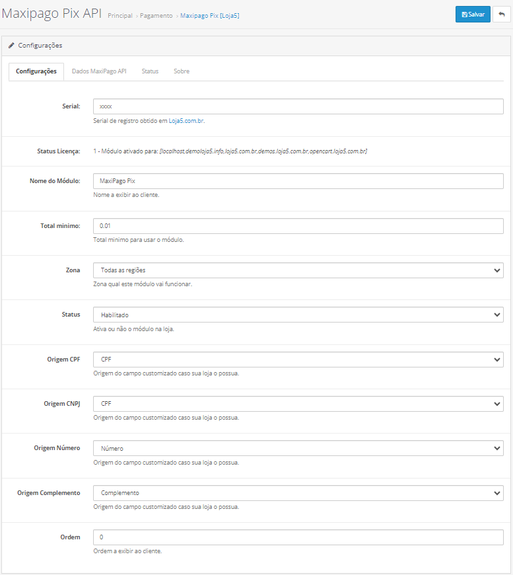
Task: Expand the Origem Número dropdown
Action: click(298, 448)
